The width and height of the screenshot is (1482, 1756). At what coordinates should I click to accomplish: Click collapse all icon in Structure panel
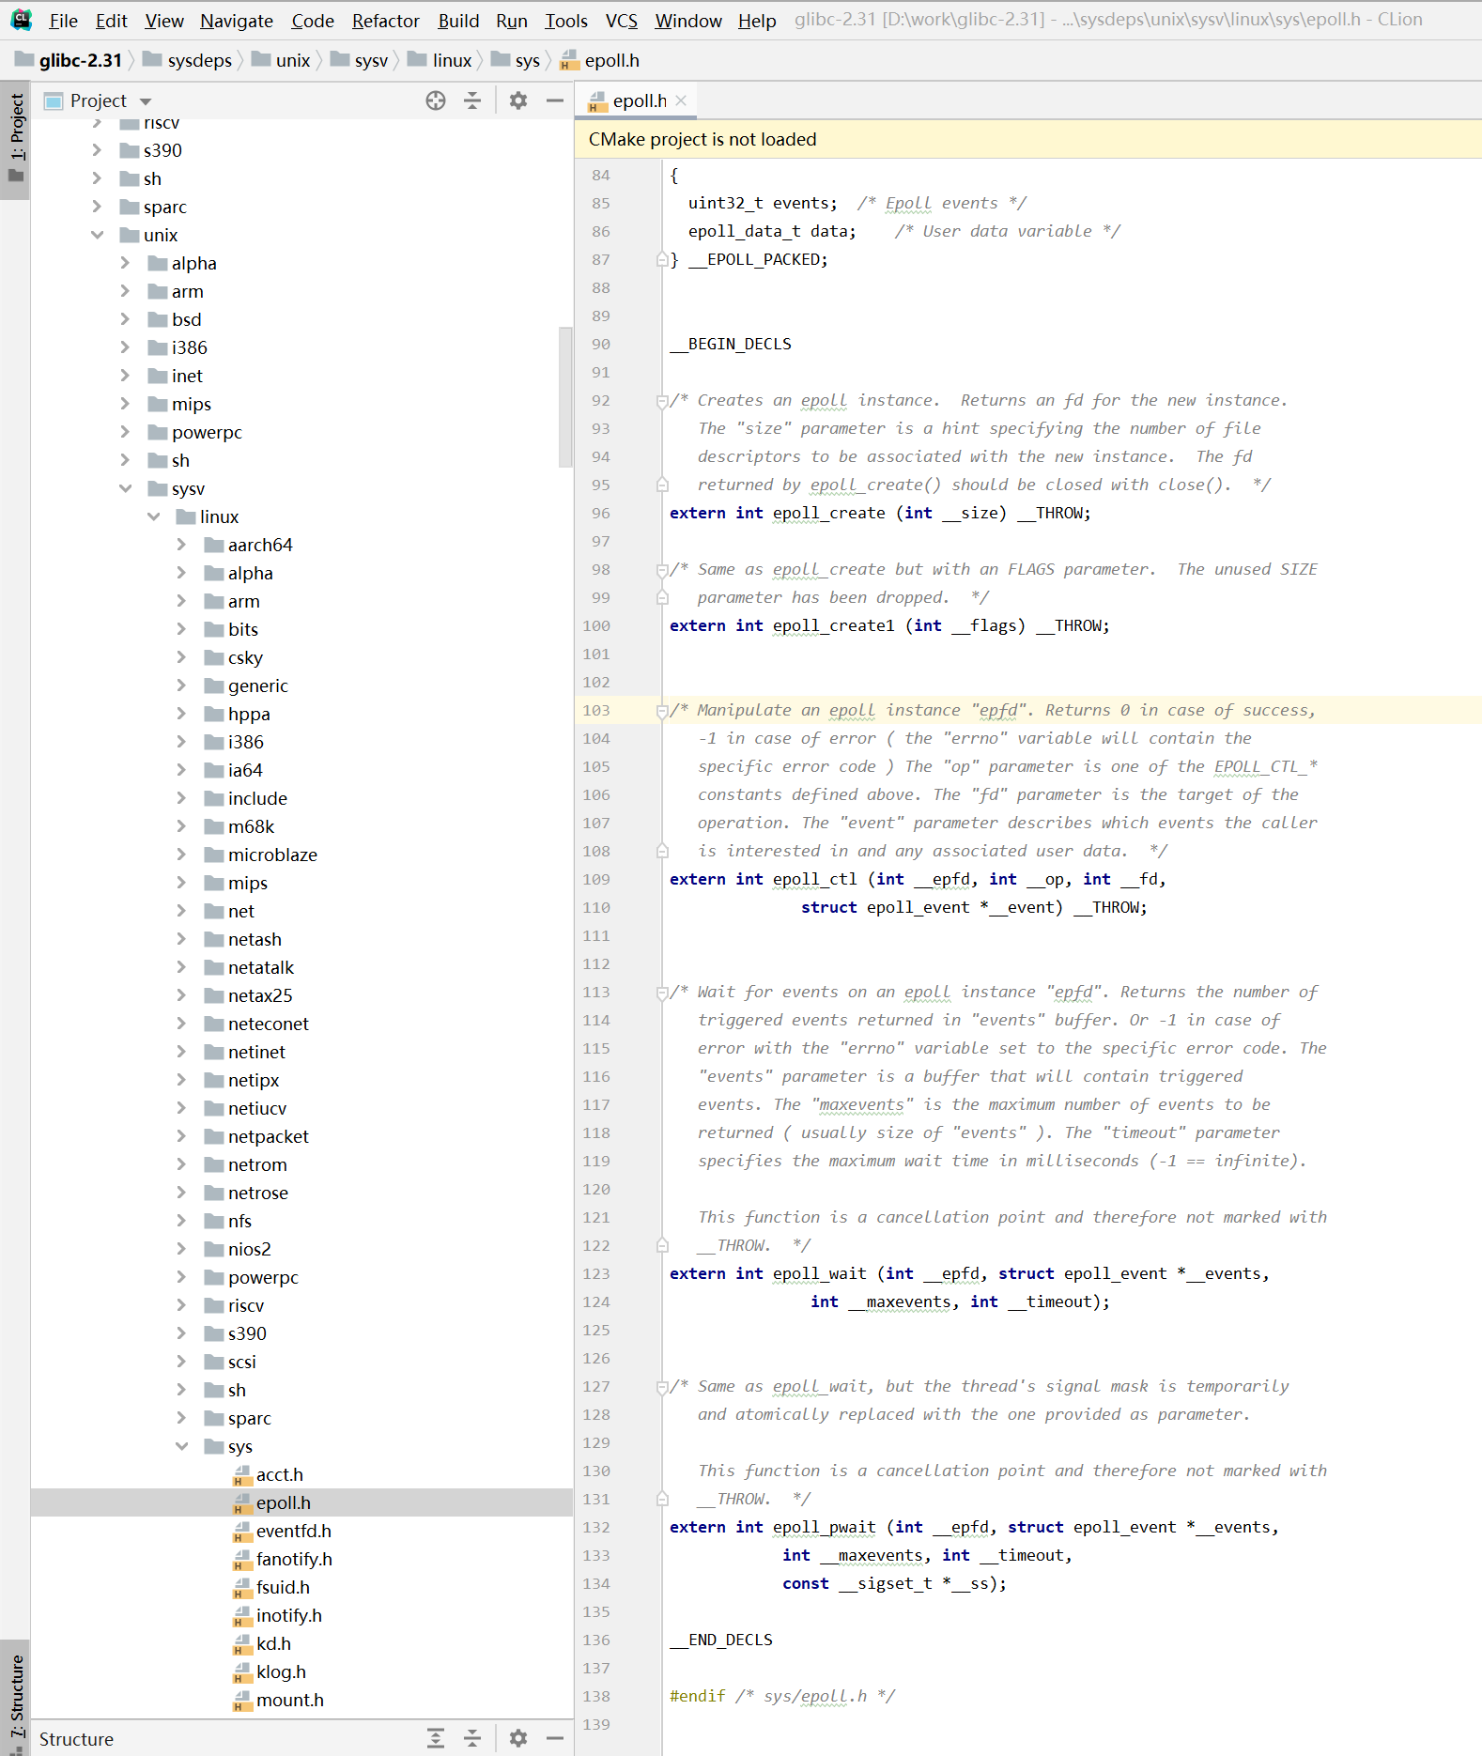[472, 1738]
